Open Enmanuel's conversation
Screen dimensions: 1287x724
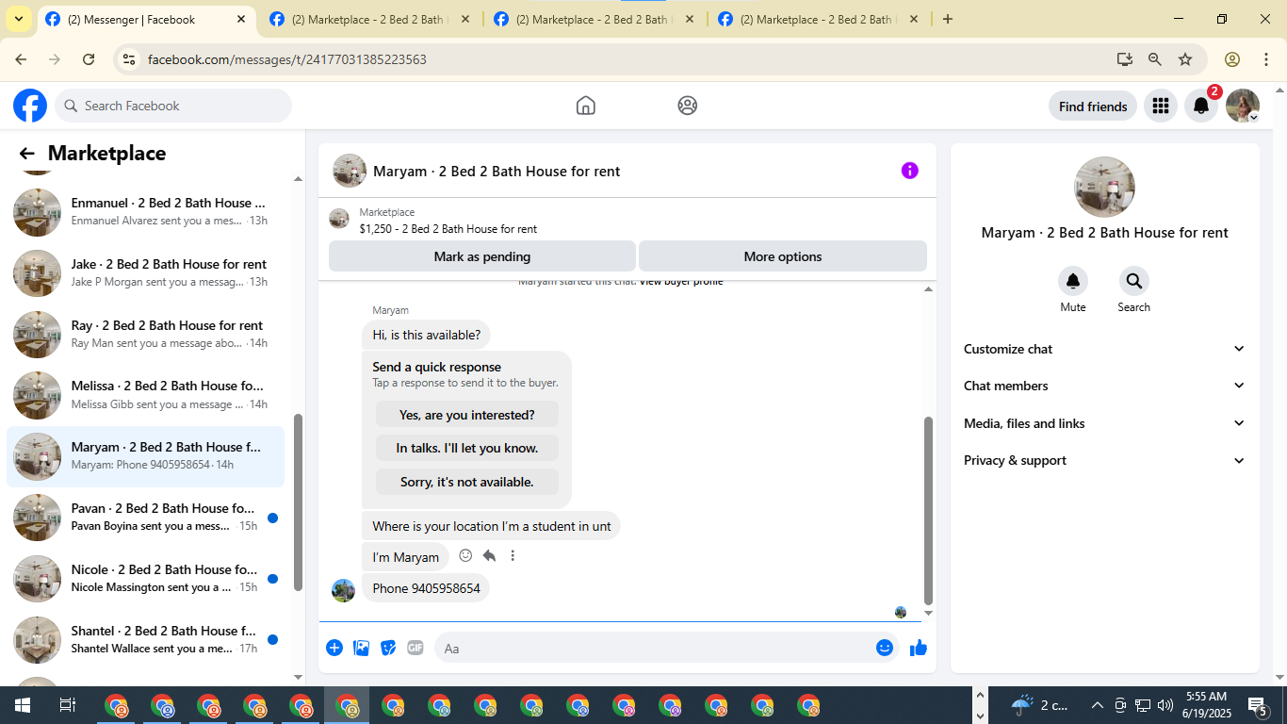tap(146, 212)
